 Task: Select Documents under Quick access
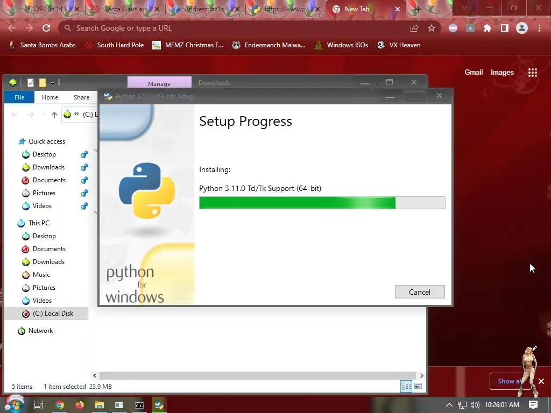49,180
